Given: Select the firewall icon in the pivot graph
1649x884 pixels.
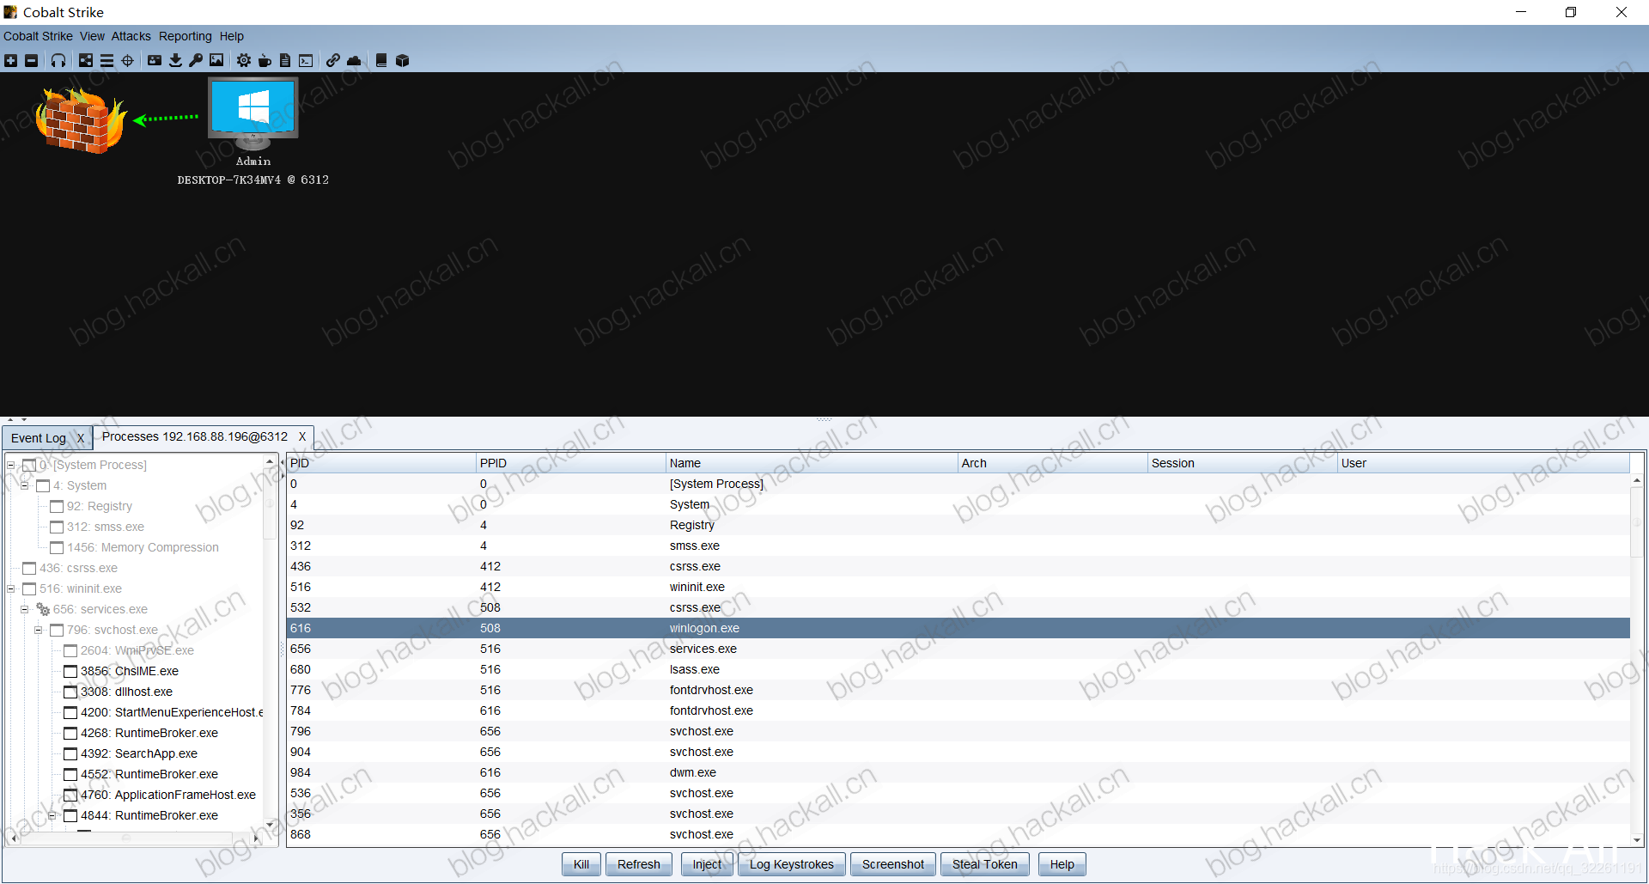Looking at the screenshot, I should click(x=81, y=120).
